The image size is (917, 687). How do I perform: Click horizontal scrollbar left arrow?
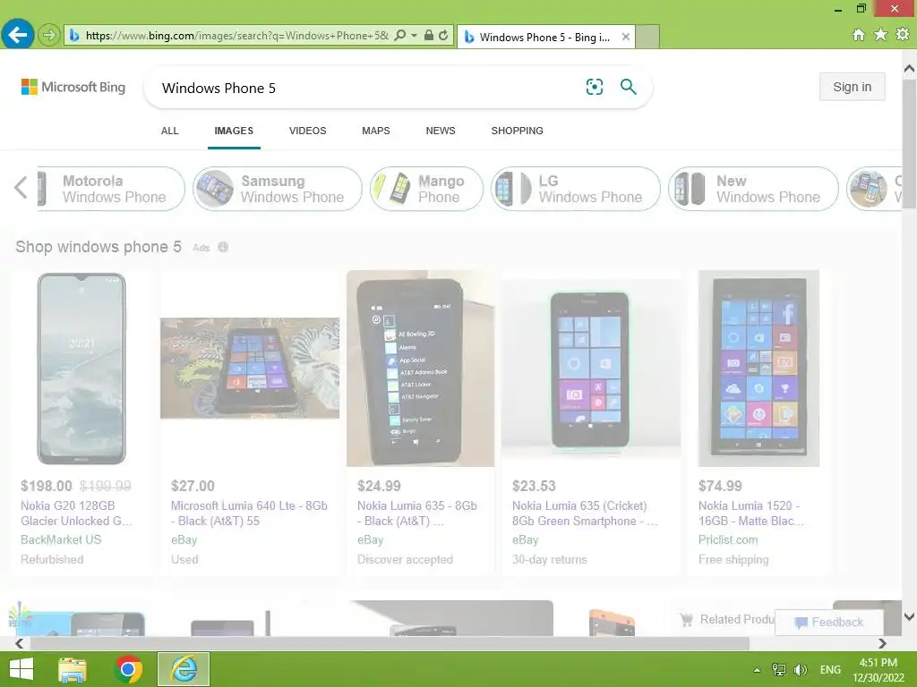20,643
